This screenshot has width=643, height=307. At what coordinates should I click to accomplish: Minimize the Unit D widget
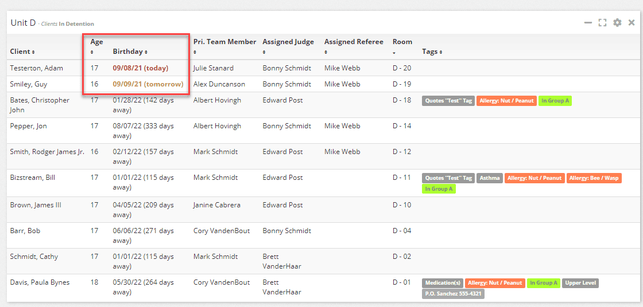point(588,23)
